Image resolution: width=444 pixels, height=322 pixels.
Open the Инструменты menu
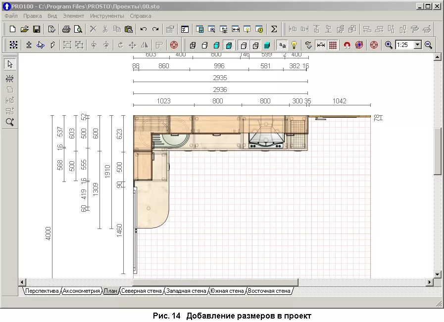point(107,16)
